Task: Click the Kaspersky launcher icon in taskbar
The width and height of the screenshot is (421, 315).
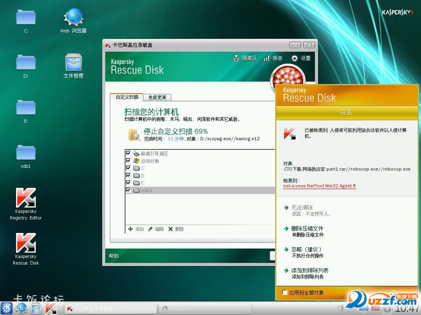Action: [x=51, y=308]
